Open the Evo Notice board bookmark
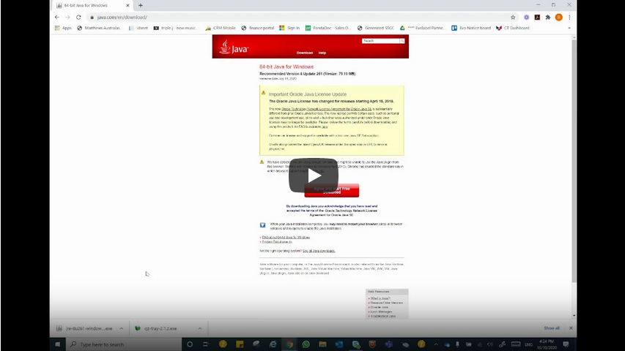This screenshot has width=625, height=351. [470, 28]
